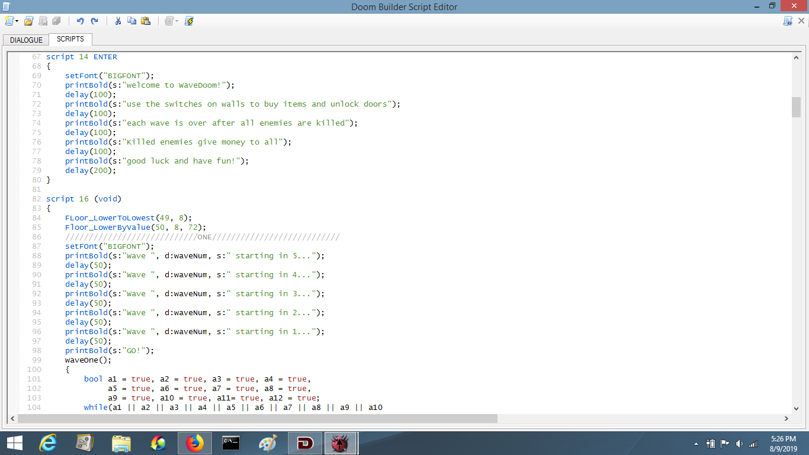809x455 pixels.
Task: Click the 'bool a1 = true' declaration line
Action: tap(197, 379)
